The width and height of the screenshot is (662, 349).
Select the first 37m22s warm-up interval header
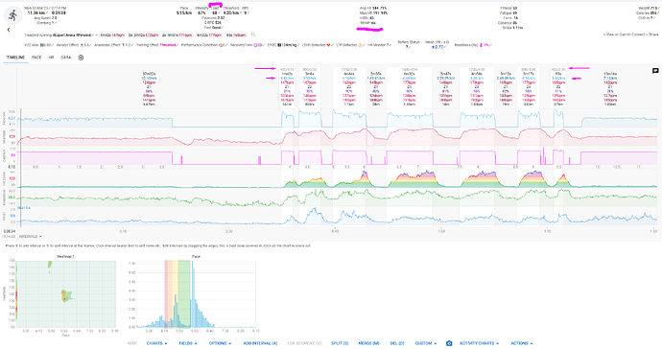point(149,88)
